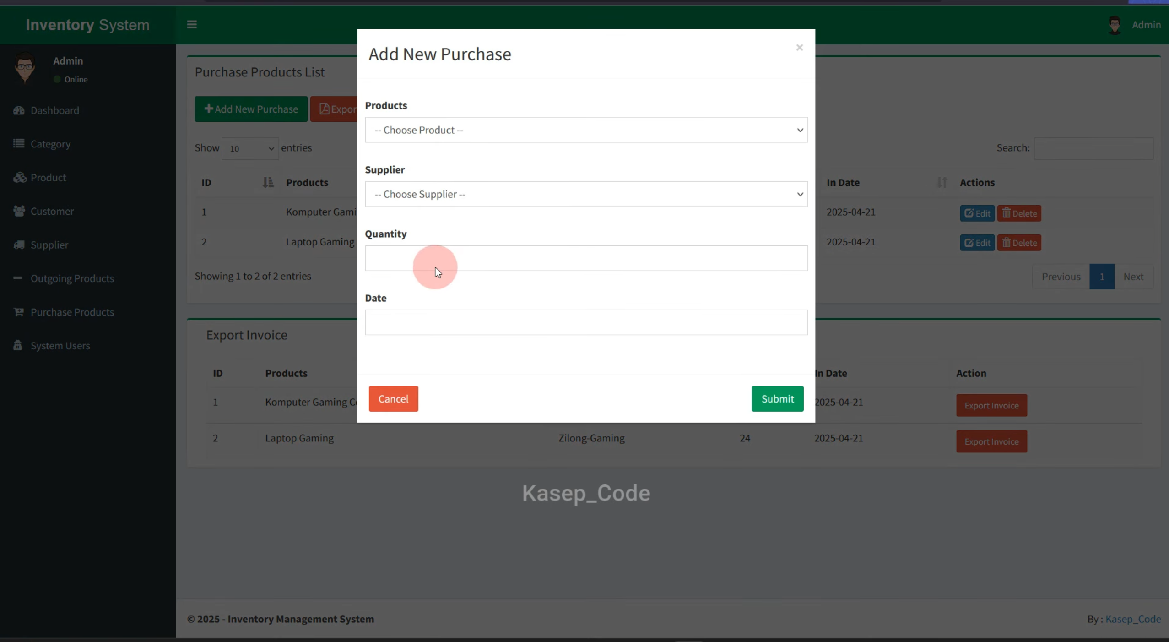Click the Supplier truck icon in sidebar
1169x642 pixels.
(19, 245)
